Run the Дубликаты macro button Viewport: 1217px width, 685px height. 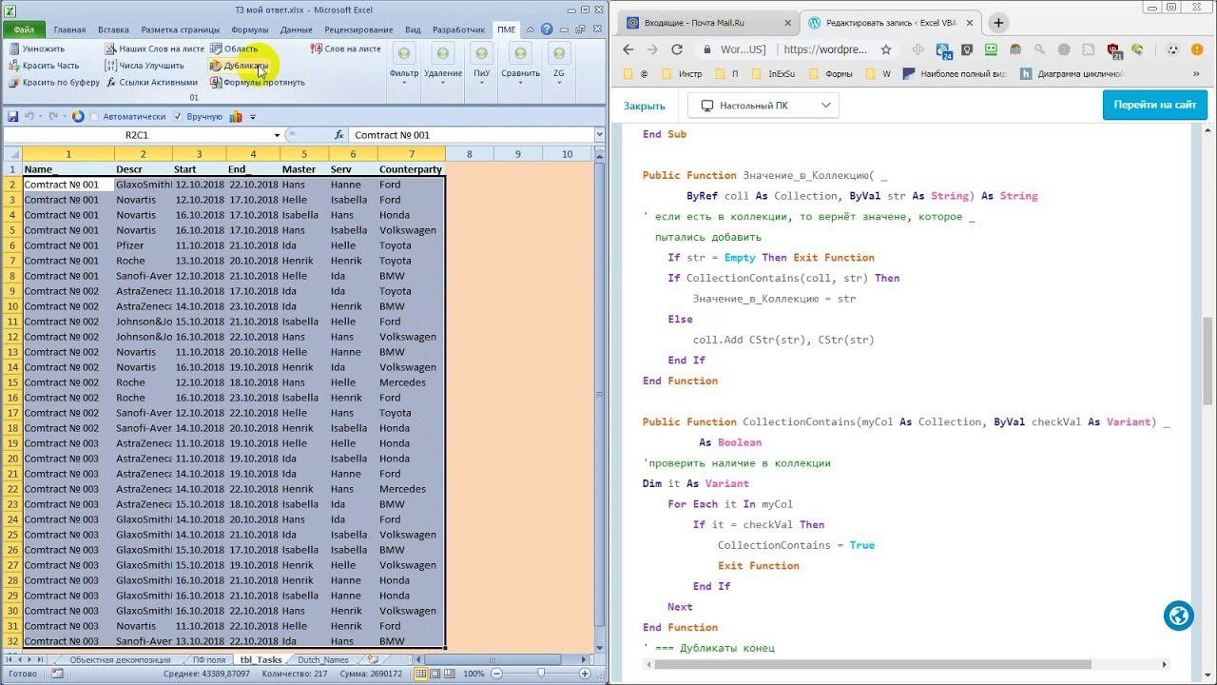pyautogui.click(x=239, y=66)
